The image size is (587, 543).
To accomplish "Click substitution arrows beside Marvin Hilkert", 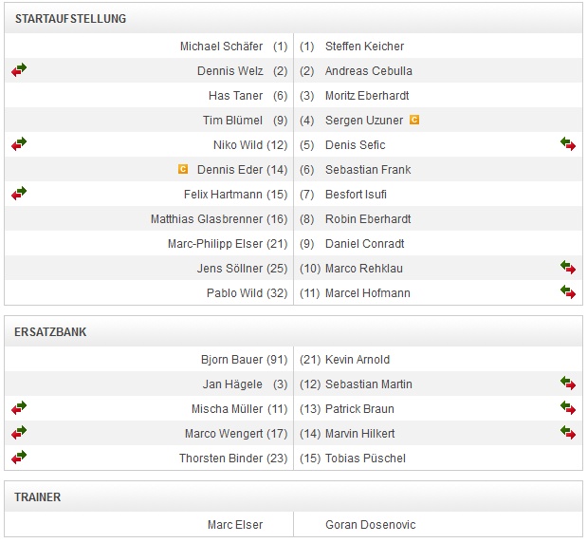I will click(568, 433).
